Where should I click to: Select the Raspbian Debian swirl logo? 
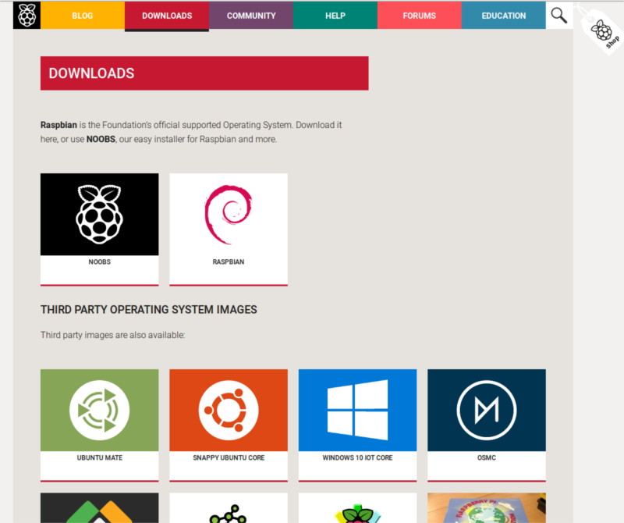point(229,215)
